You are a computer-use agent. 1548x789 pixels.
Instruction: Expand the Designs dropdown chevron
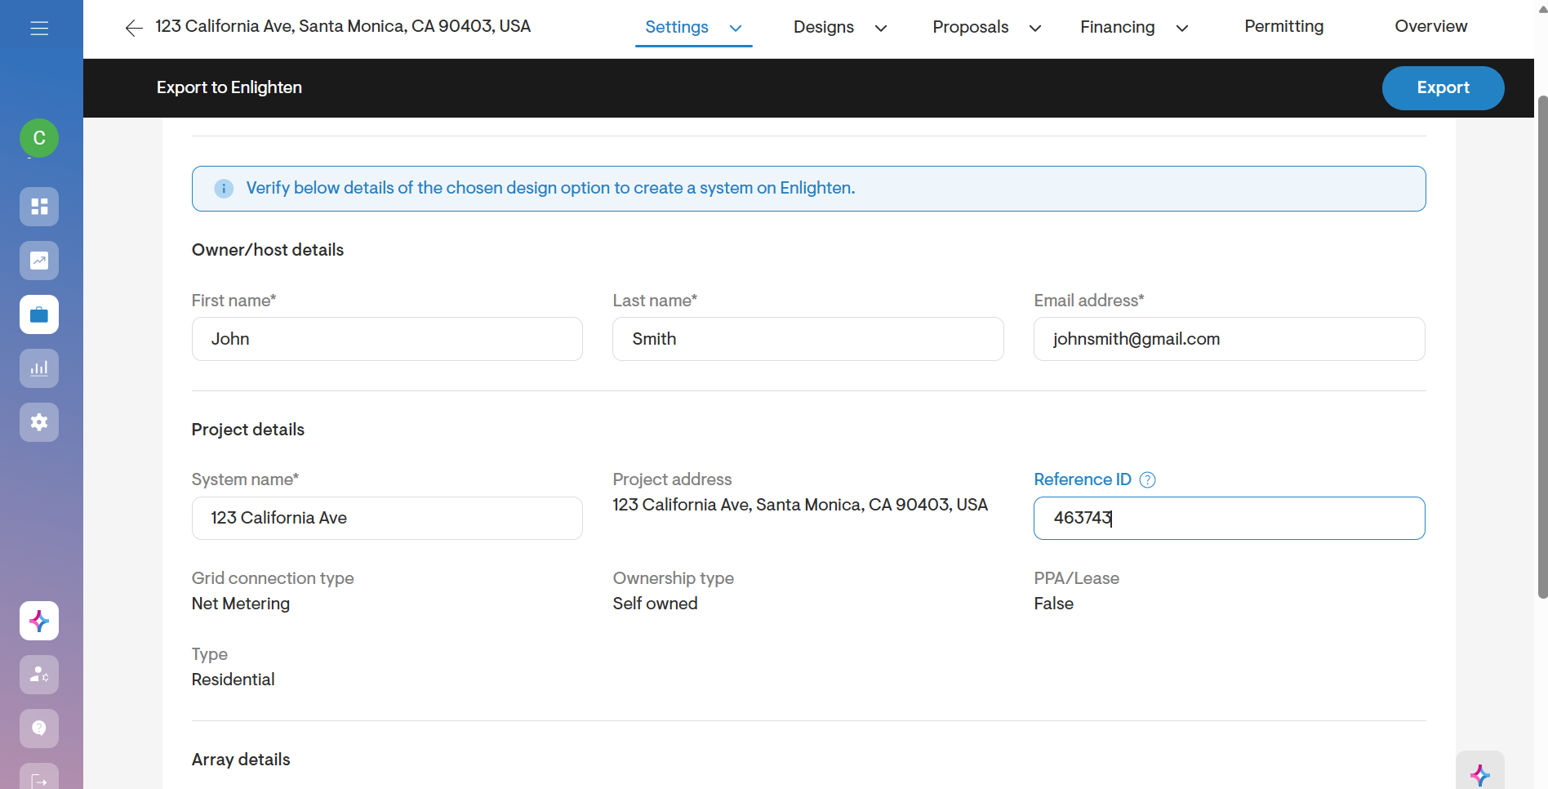point(881,29)
